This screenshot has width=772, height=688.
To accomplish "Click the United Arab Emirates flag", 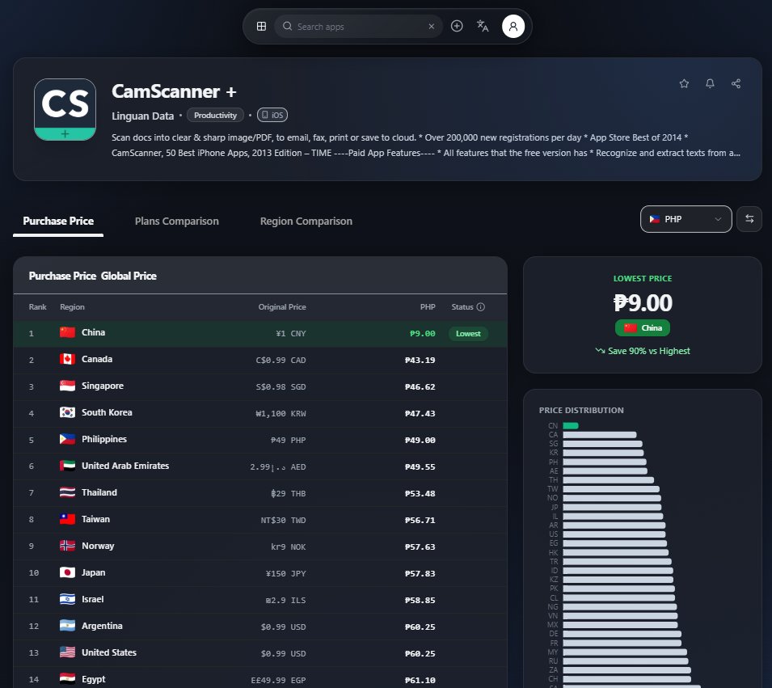I will pos(67,466).
